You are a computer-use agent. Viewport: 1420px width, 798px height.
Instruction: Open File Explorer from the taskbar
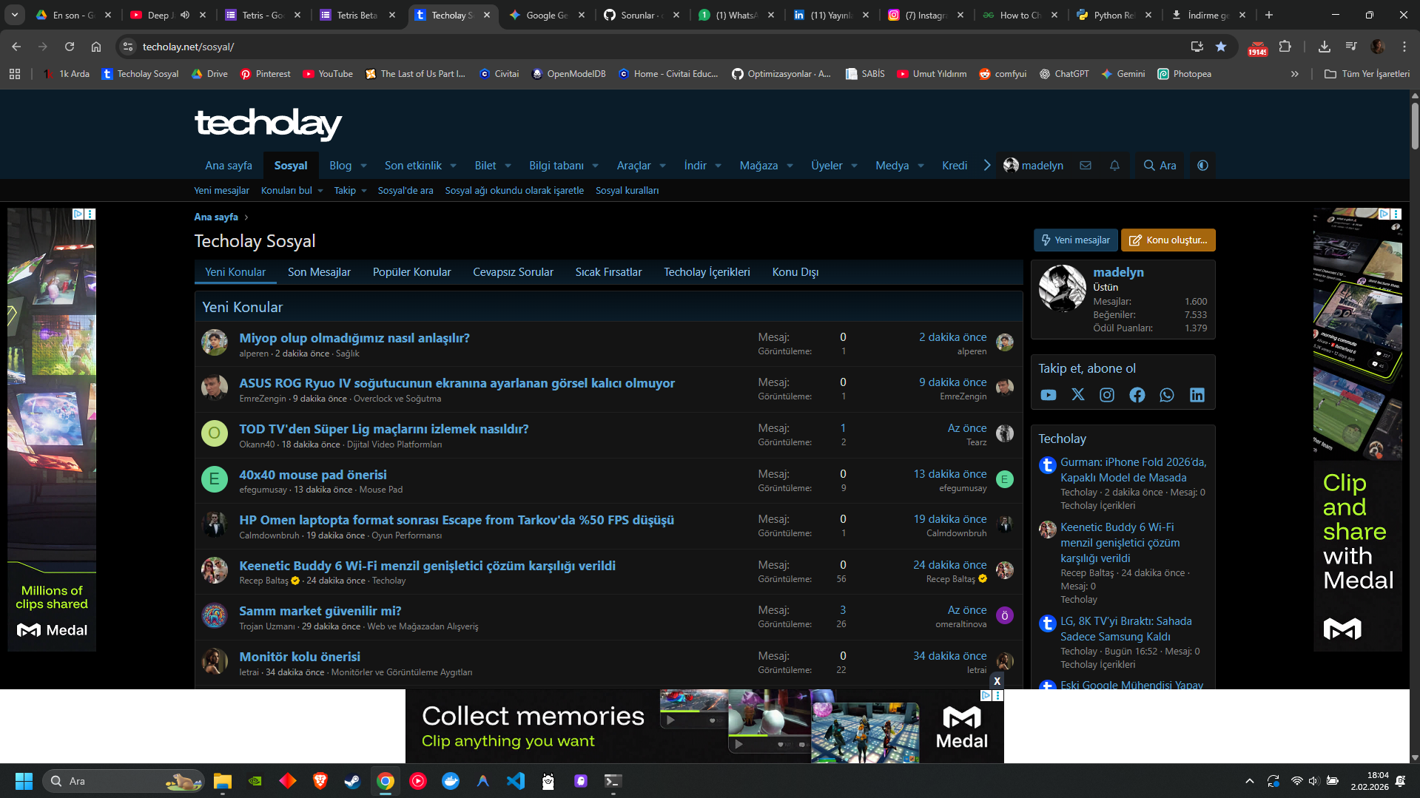223,781
